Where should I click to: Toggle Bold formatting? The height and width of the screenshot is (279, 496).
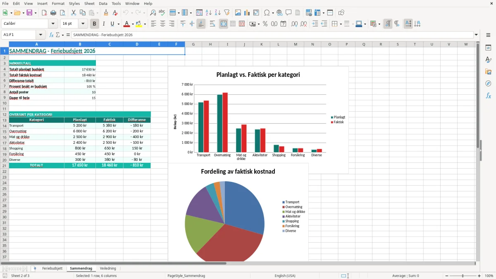coord(95,24)
